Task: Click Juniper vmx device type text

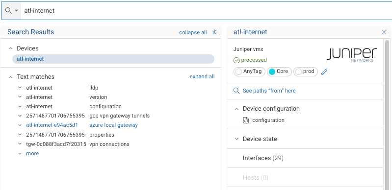Action: pos(248,49)
